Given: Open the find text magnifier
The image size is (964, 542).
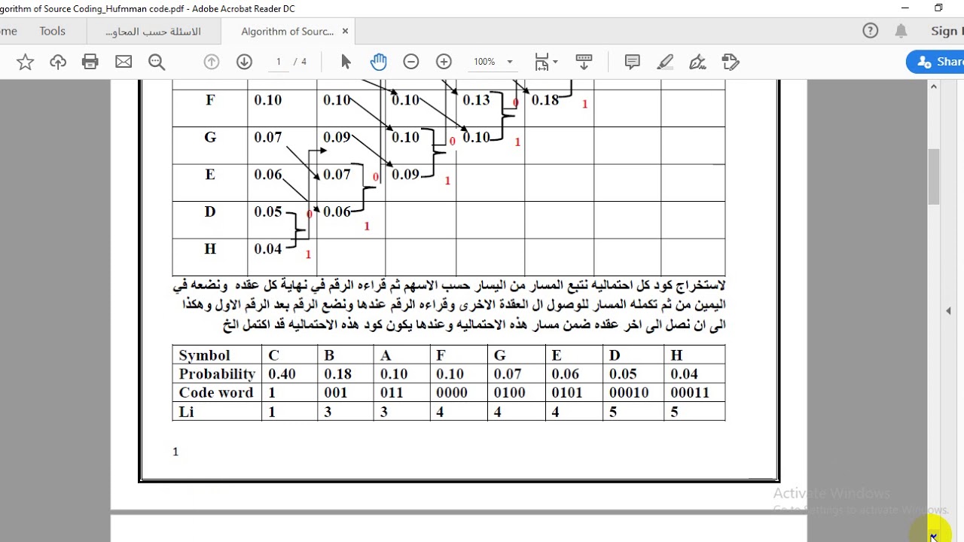Looking at the screenshot, I should (157, 62).
